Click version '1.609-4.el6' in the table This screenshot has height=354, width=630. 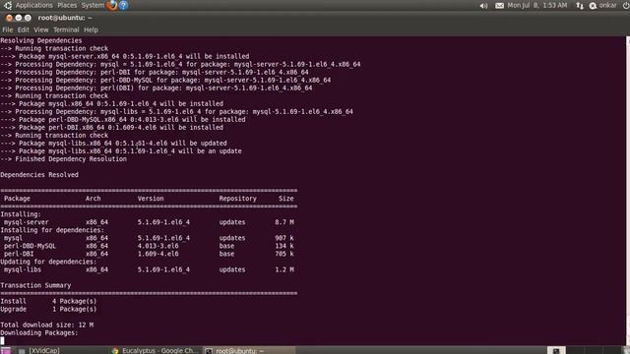pyautogui.click(x=157, y=254)
